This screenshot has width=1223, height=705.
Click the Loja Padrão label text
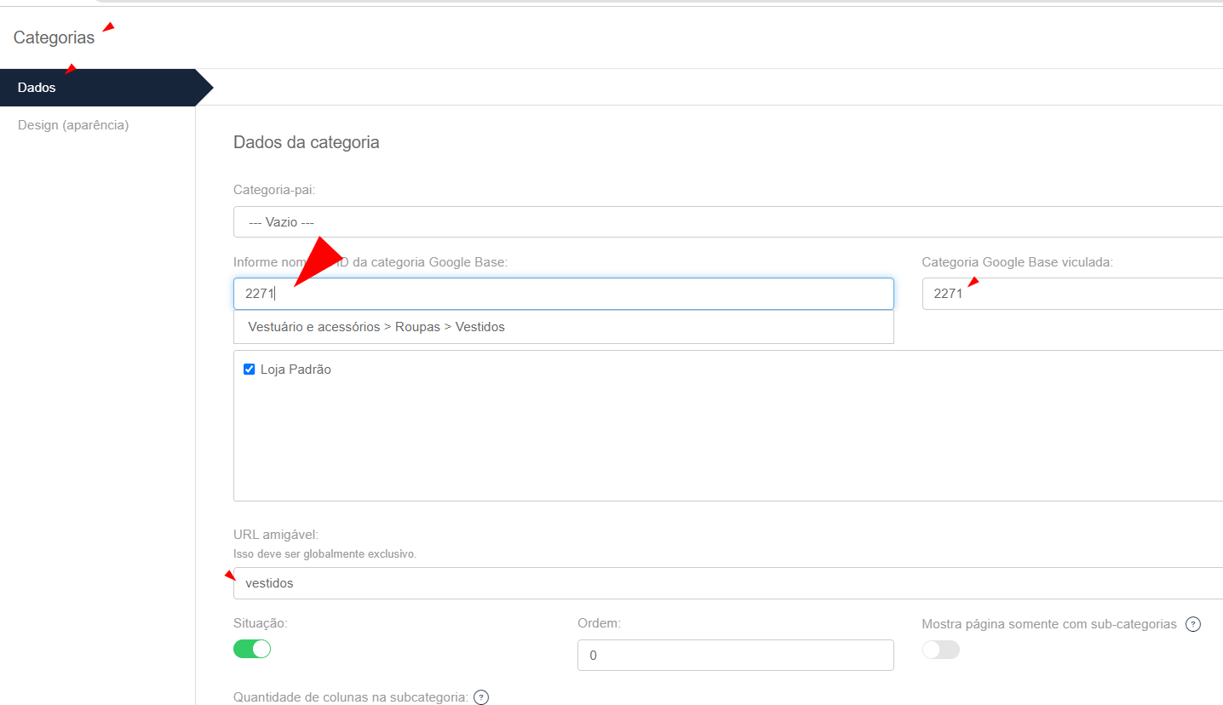[296, 370]
